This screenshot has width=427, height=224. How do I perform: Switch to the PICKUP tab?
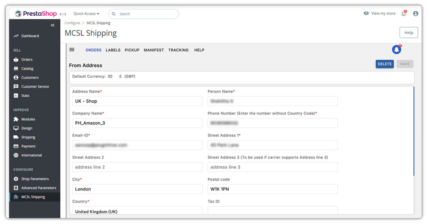[x=132, y=50]
